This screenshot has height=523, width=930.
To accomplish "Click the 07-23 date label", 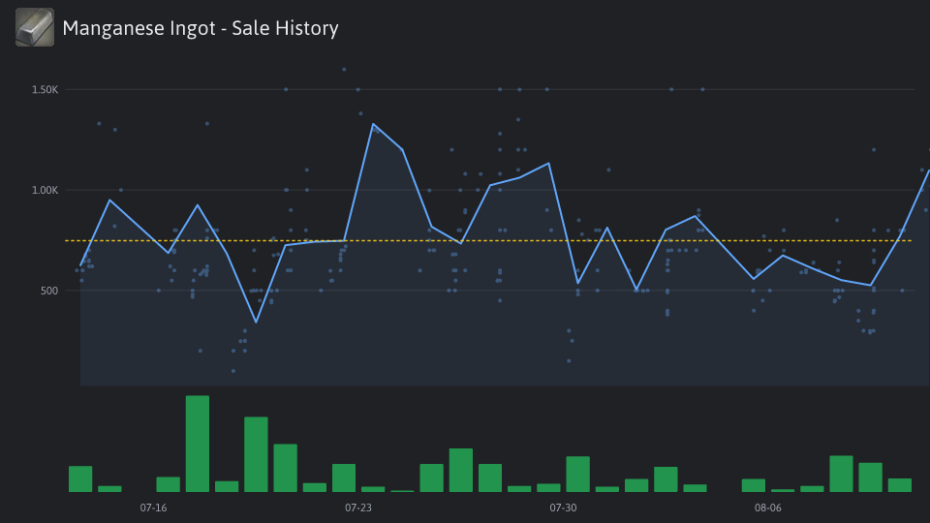I will tap(358, 508).
